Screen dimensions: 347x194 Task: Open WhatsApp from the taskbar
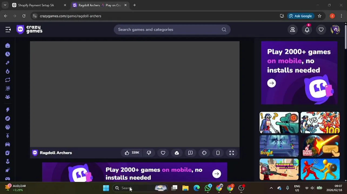[x=208, y=188]
